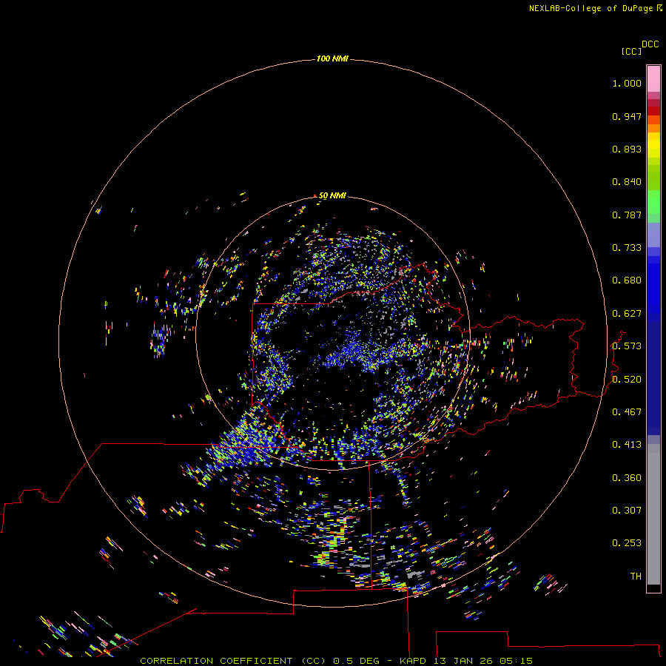Select the 0.733 legend value
666x666 pixels.
coord(627,248)
